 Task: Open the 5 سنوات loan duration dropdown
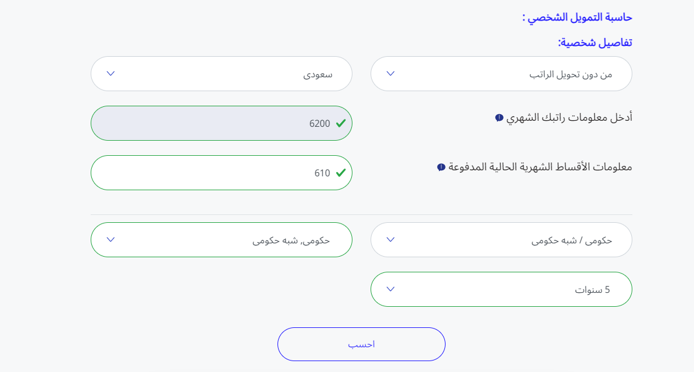(x=502, y=289)
